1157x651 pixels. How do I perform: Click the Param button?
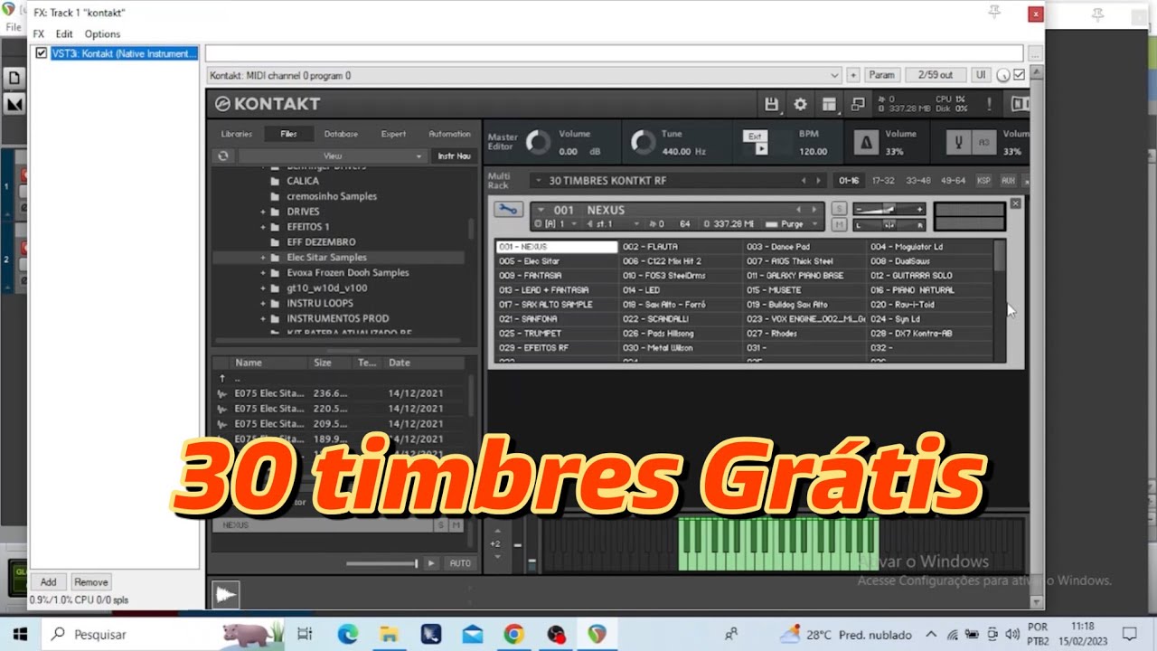tap(882, 75)
